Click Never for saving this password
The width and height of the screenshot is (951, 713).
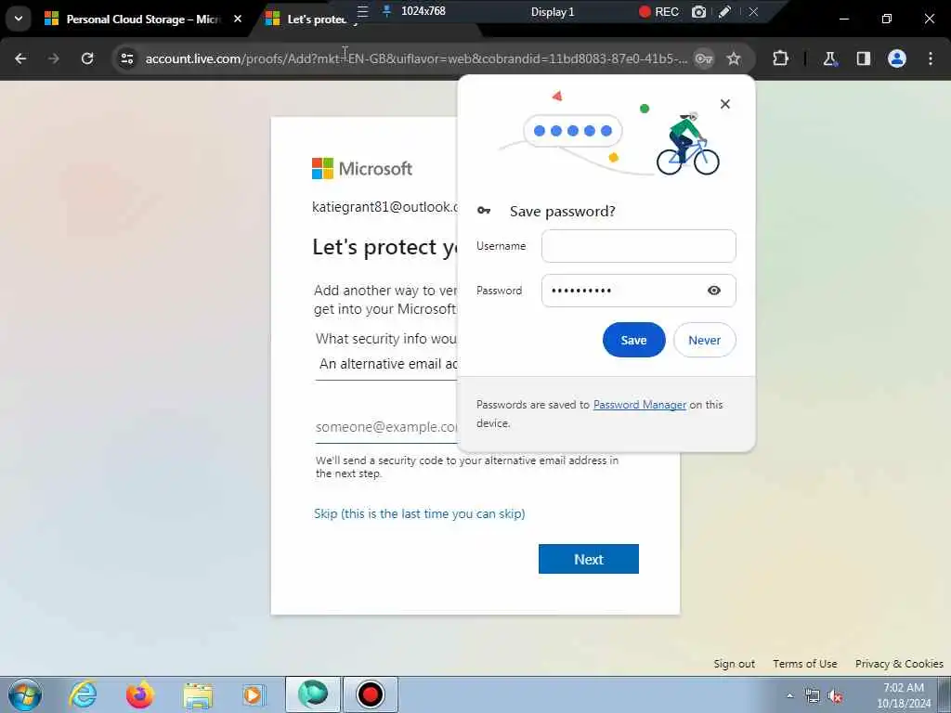pyautogui.click(x=704, y=340)
